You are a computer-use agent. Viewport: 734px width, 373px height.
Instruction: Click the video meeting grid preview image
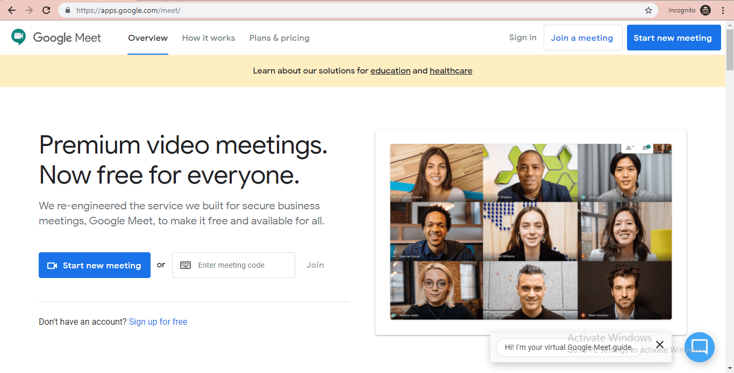[531, 232]
